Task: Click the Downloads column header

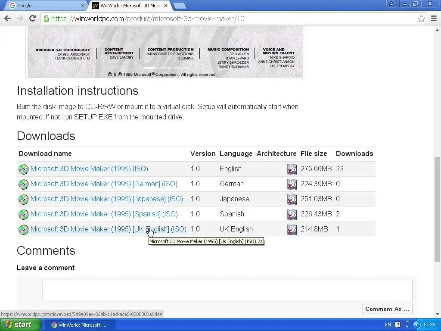Action: (x=354, y=154)
